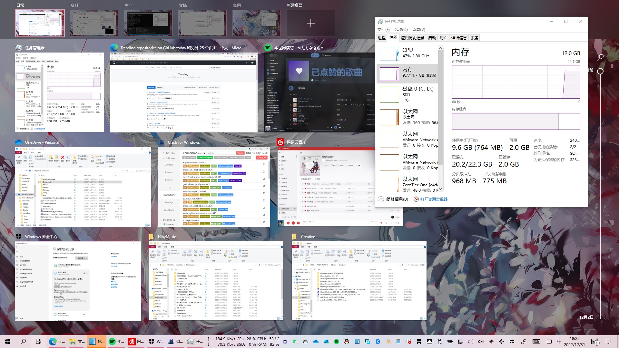The height and width of the screenshot is (348, 619).
Task: Click the QQ penguin tray icon
Action: coord(347,342)
